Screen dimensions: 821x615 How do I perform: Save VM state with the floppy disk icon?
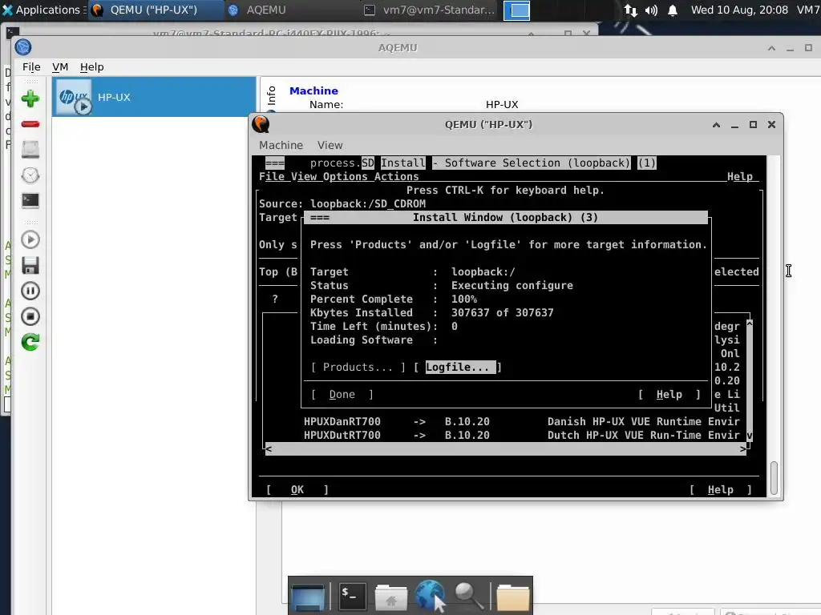(30, 266)
